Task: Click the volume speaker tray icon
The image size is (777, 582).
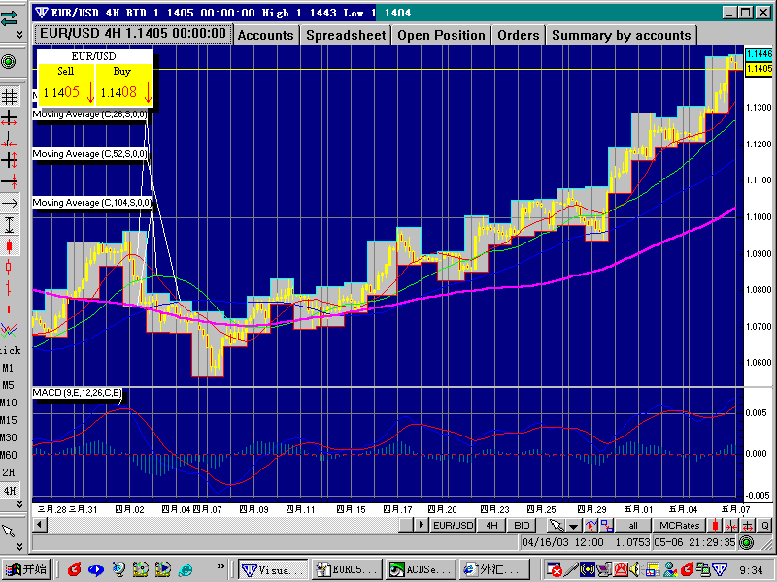Action: point(635,569)
